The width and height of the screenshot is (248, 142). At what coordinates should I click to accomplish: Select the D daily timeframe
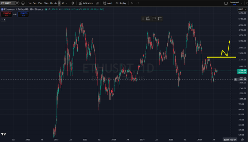click(59, 3)
